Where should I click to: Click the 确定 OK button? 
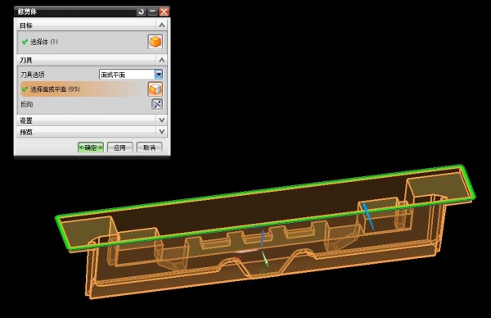(x=91, y=148)
